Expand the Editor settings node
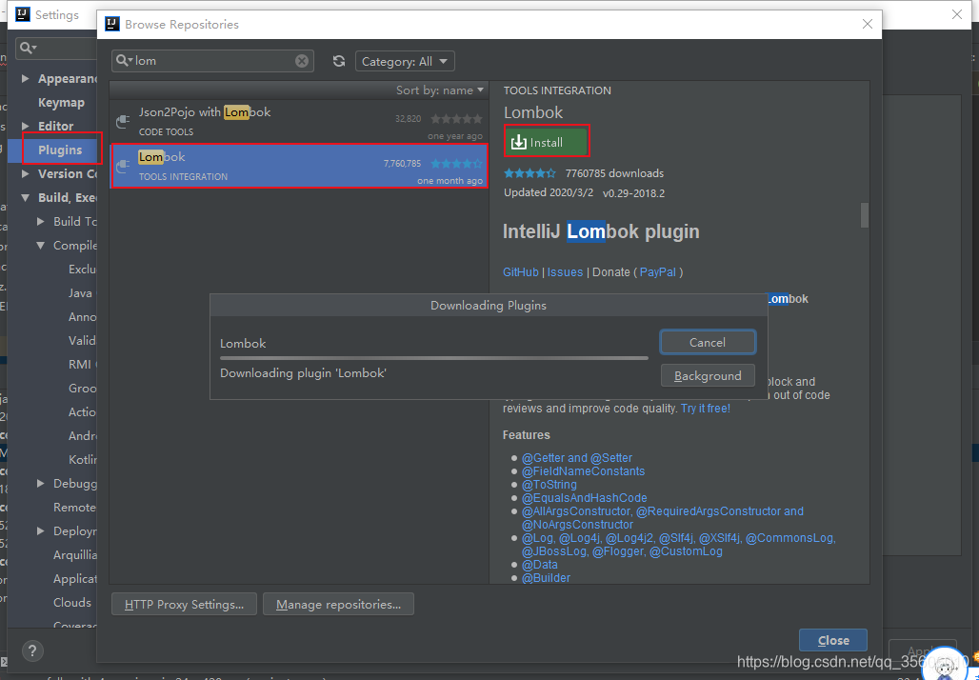 (26, 126)
